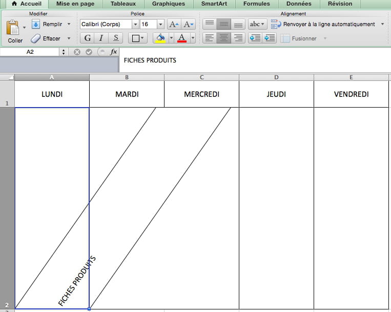This screenshot has width=391, height=312.
Task: Align text right horizontally
Action: [x=238, y=38]
